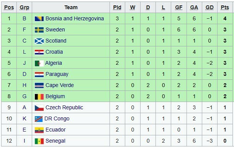The height and width of the screenshot is (148, 234).
Task: Click the Senegal flag icon
Action: point(39,141)
